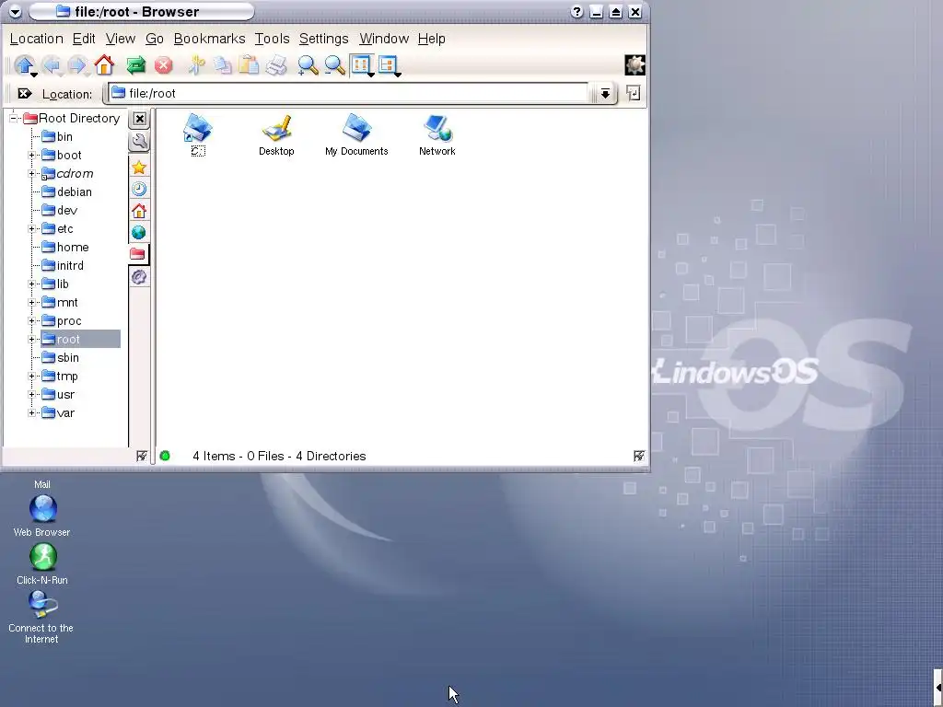Reload the current folder view
The image size is (943, 707).
136,65
